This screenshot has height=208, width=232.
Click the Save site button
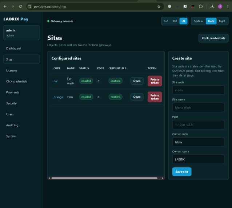pyautogui.click(x=182, y=172)
